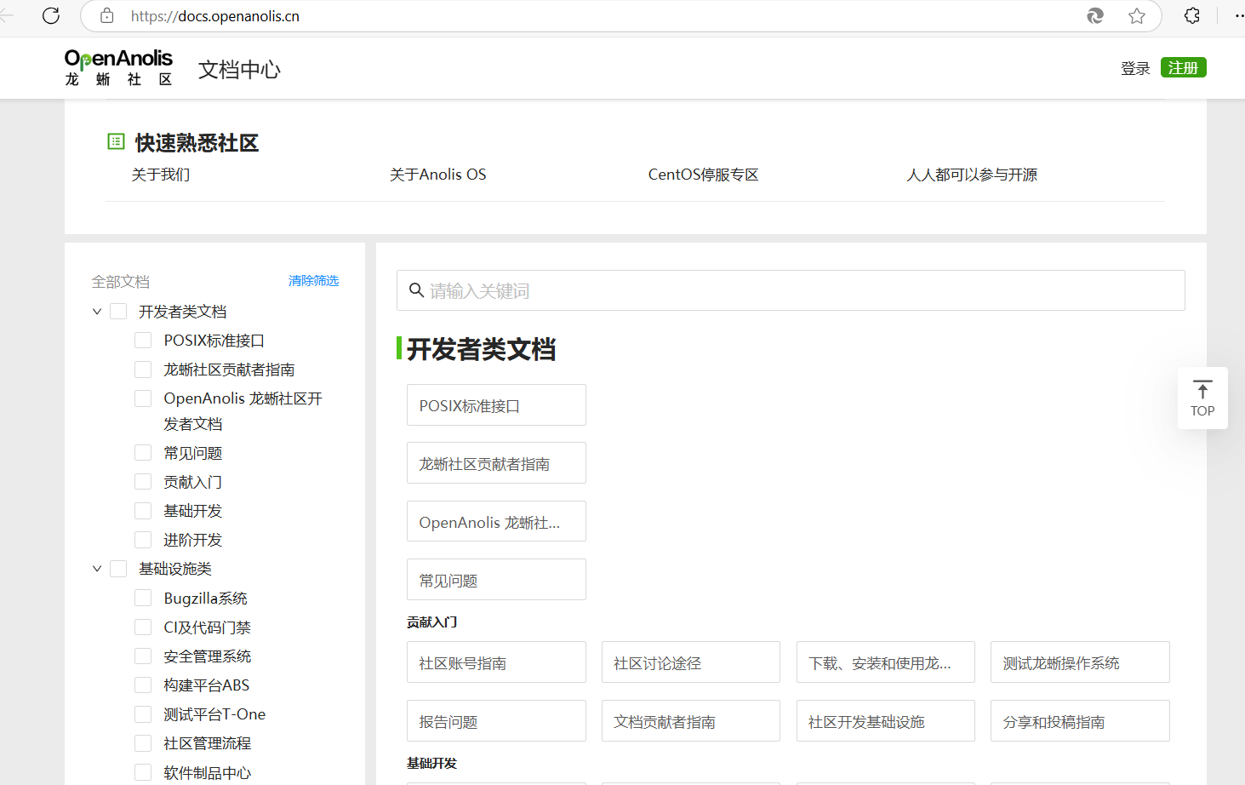Image resolution: width=1245 pixels, height=785 pixels.
Task: Check the 安全管理系统 checkbox
Action: 143,656
